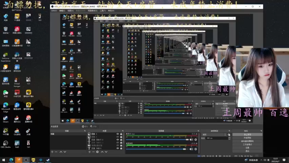
Task: Toggle the lock for 图像 3 source
Action: 121,134
